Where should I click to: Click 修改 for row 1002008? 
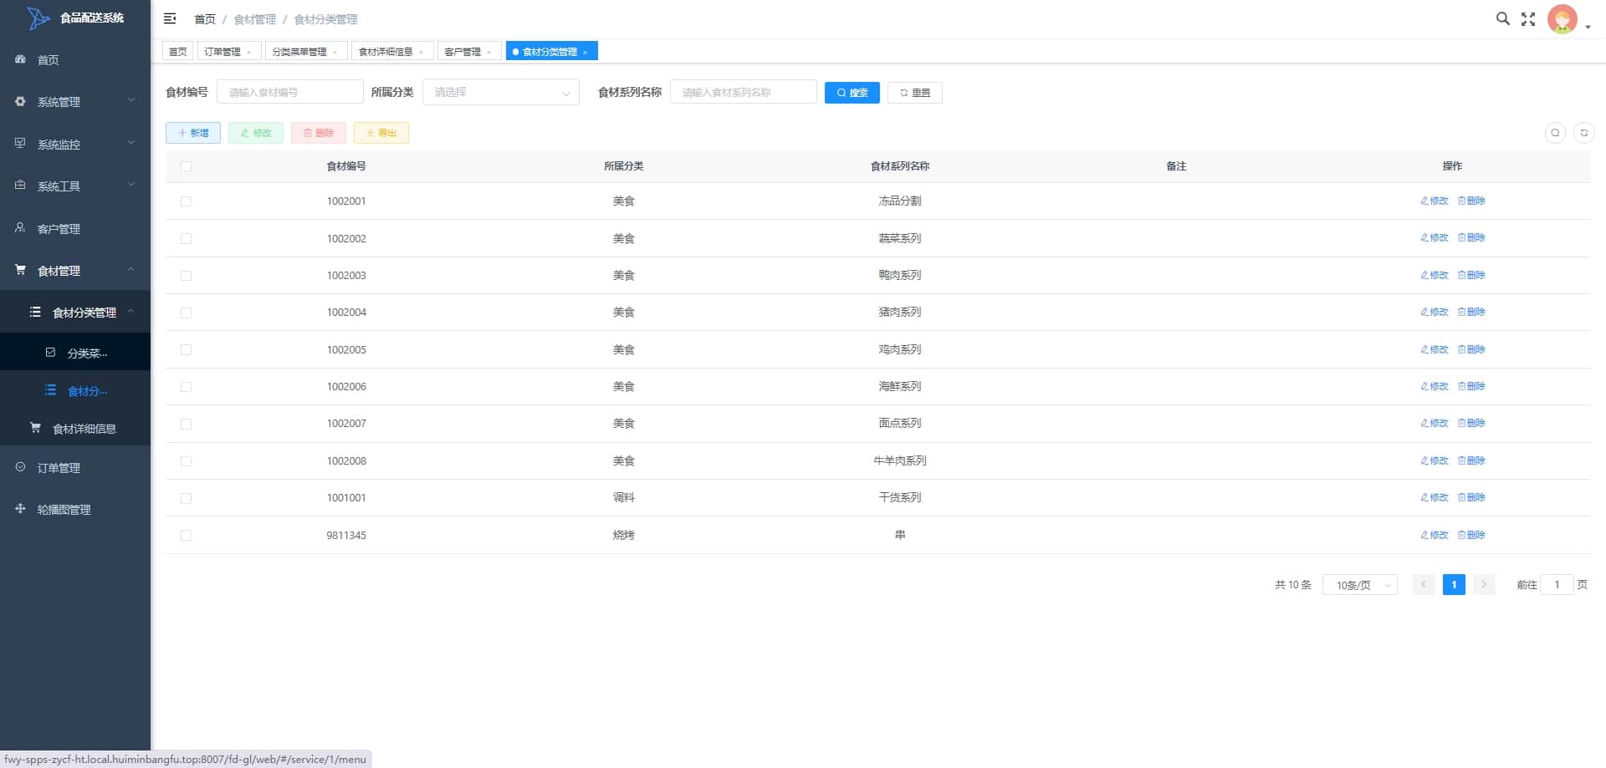1435,461
